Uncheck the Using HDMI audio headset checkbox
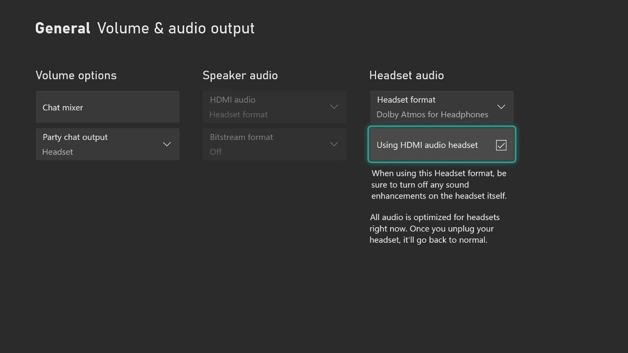This screenshot has height=353, width=628. pyautogui.click(x=501, y=145)
